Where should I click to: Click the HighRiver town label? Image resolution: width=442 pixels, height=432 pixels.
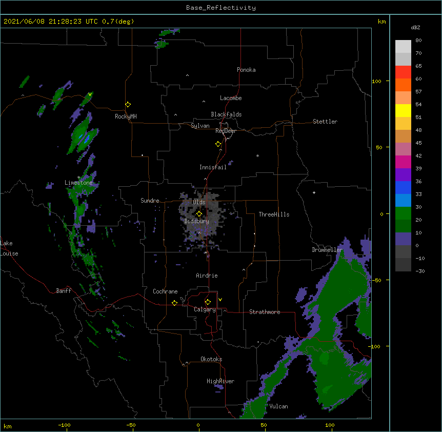tap(220, 381)
